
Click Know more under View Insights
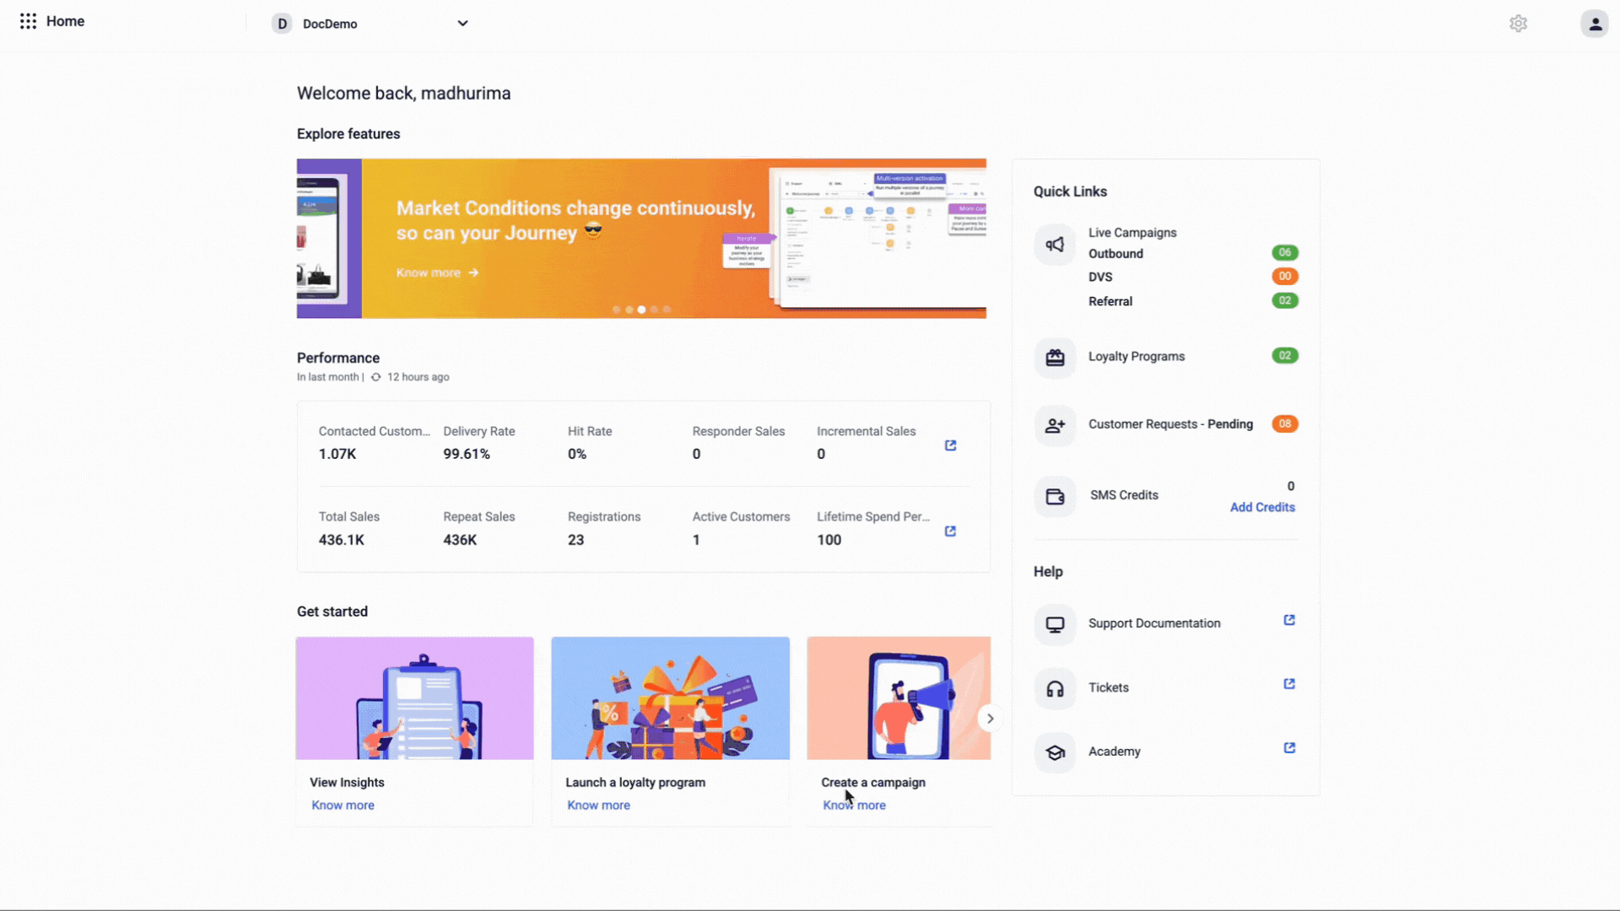click(x=343, y=806)
